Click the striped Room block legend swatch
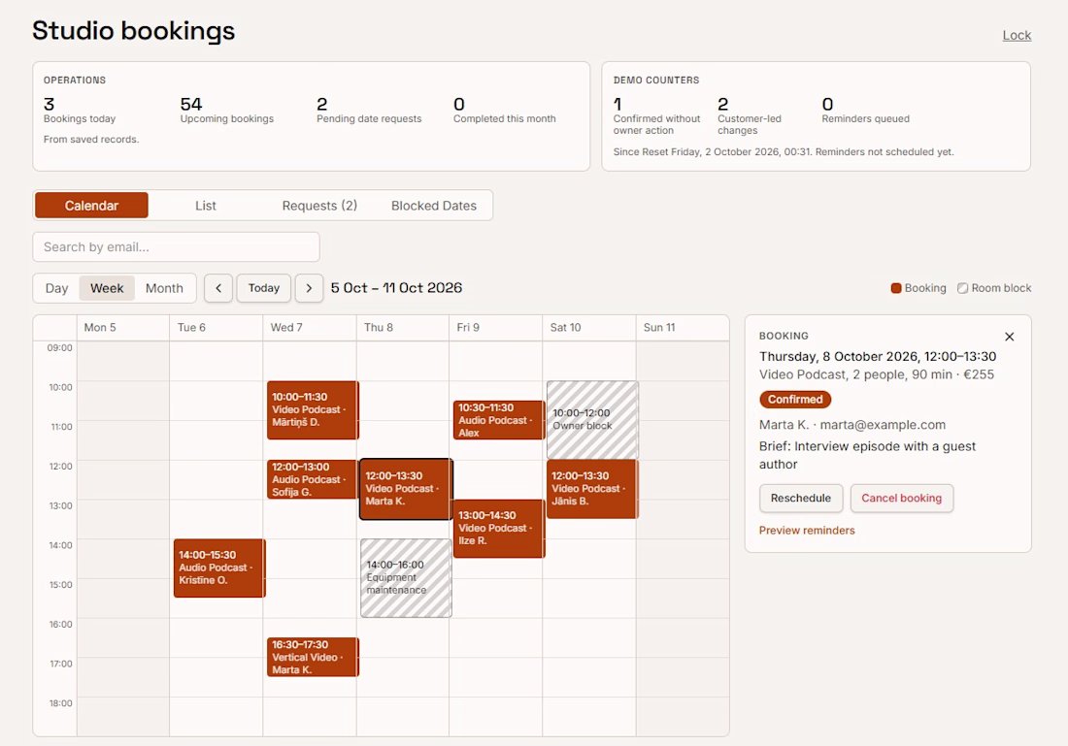This screenshot has width=1068, height=746. tap(962, 288)
